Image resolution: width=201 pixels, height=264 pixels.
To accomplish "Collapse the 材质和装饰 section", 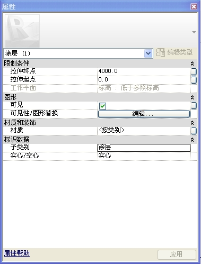I will pyautogui.click(x=193, y=123).
